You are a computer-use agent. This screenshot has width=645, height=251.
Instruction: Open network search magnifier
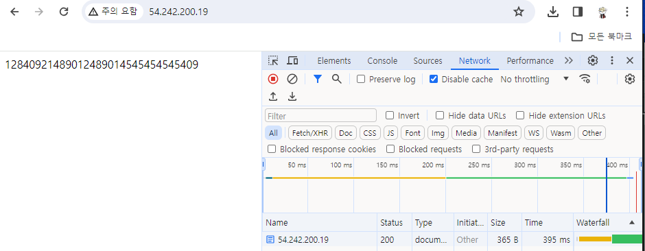[336, 79]
